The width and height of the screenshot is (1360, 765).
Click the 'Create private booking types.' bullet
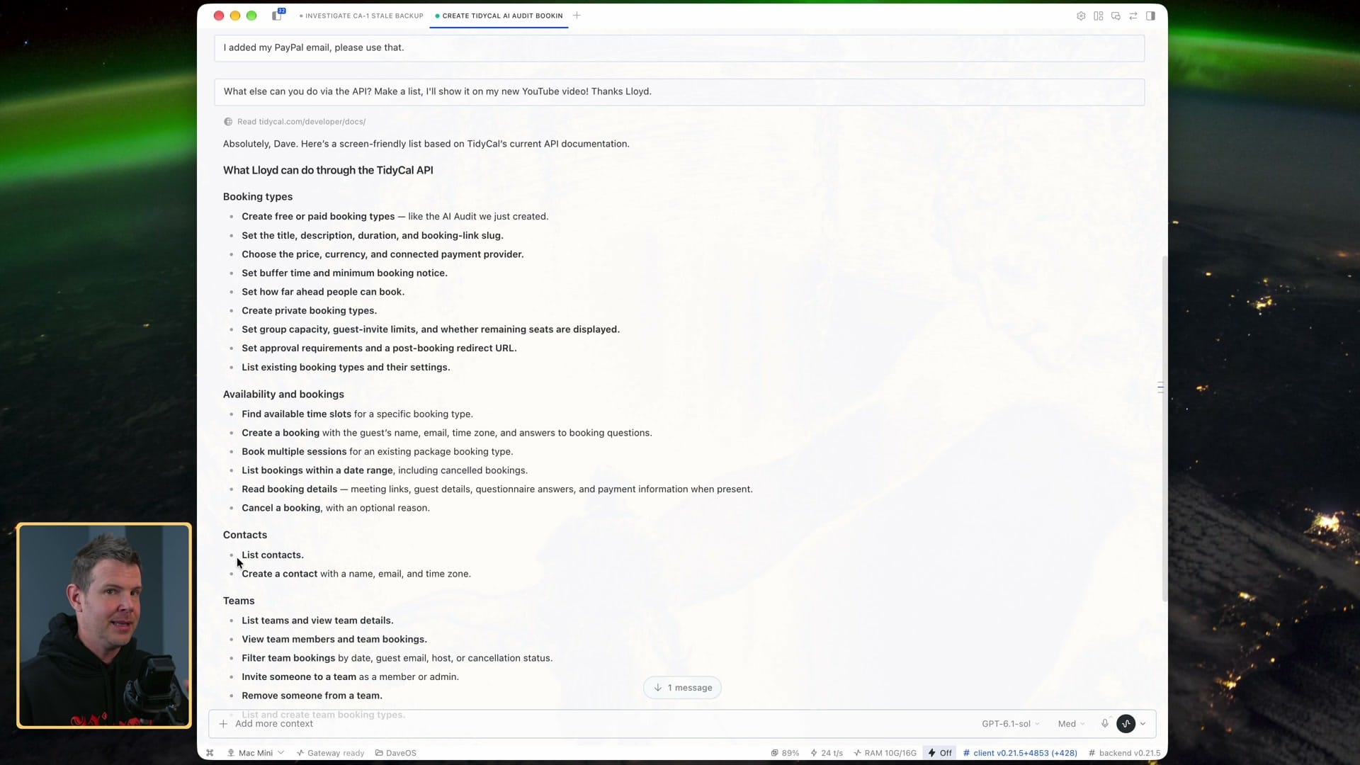click(310, 311)
